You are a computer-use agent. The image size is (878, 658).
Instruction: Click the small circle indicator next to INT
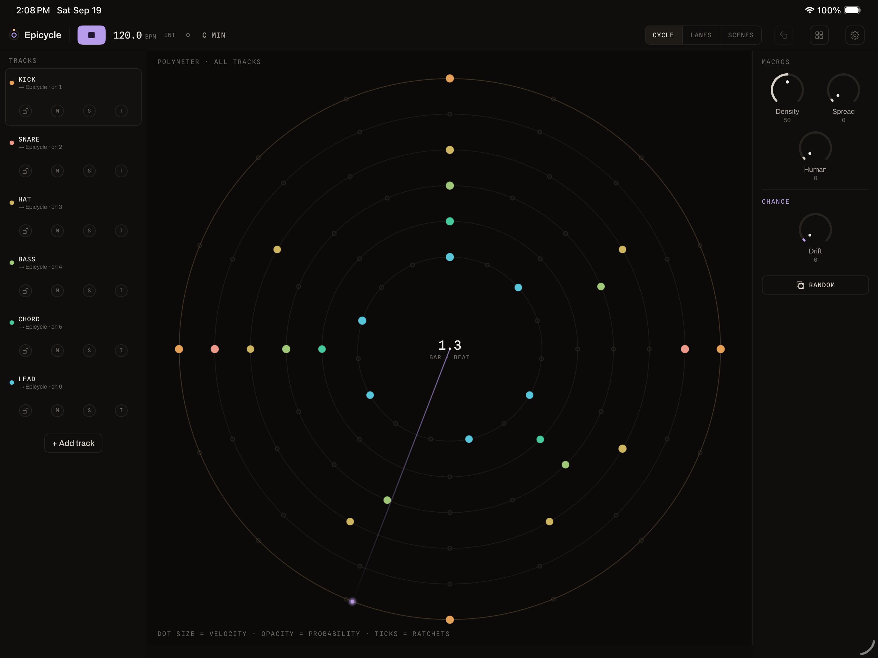click(x=188, y=35)
